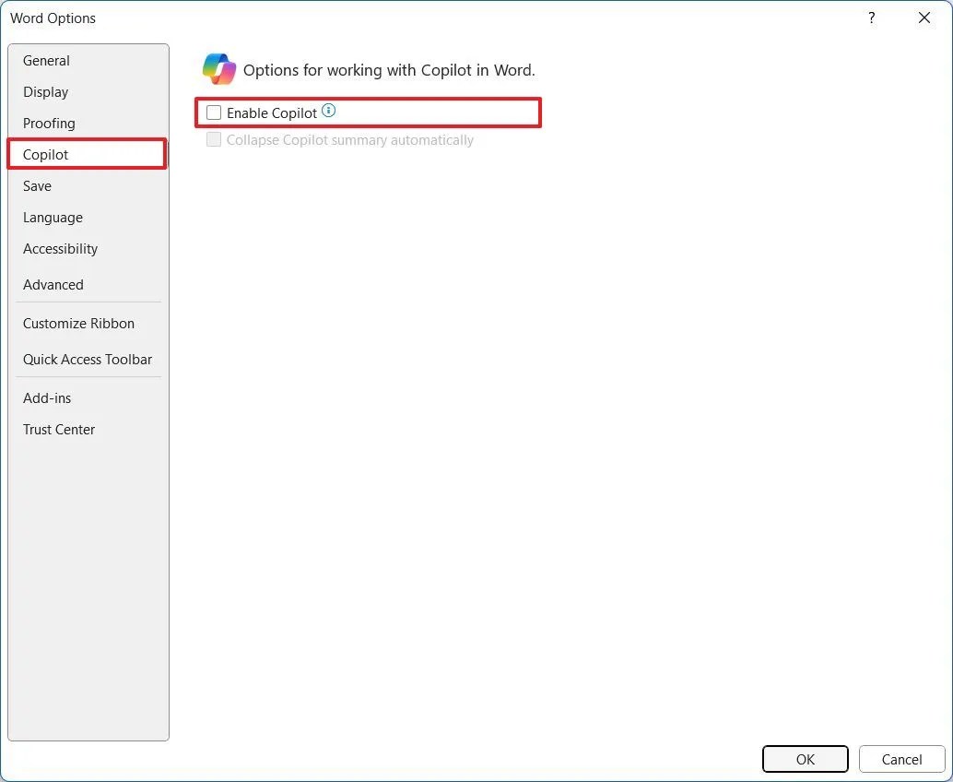Open the Add-ins page
The image size is (953, 782).
pos(47,397)
